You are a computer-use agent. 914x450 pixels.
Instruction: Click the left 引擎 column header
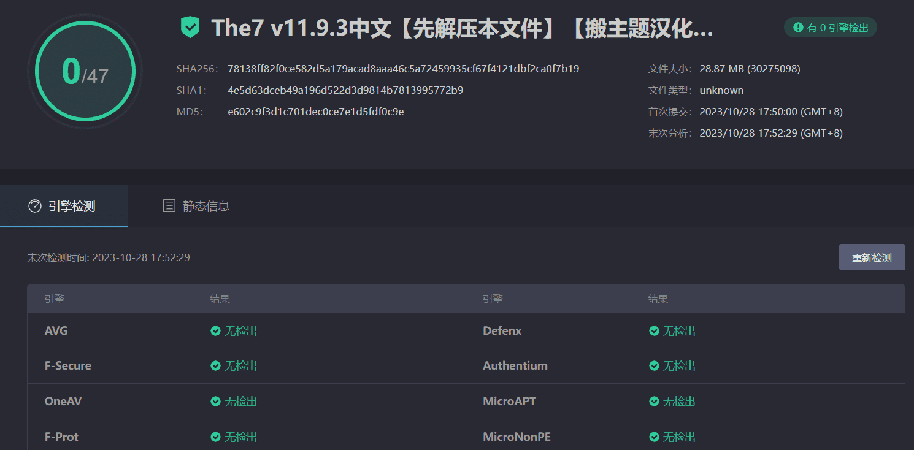tap(55, 299)
